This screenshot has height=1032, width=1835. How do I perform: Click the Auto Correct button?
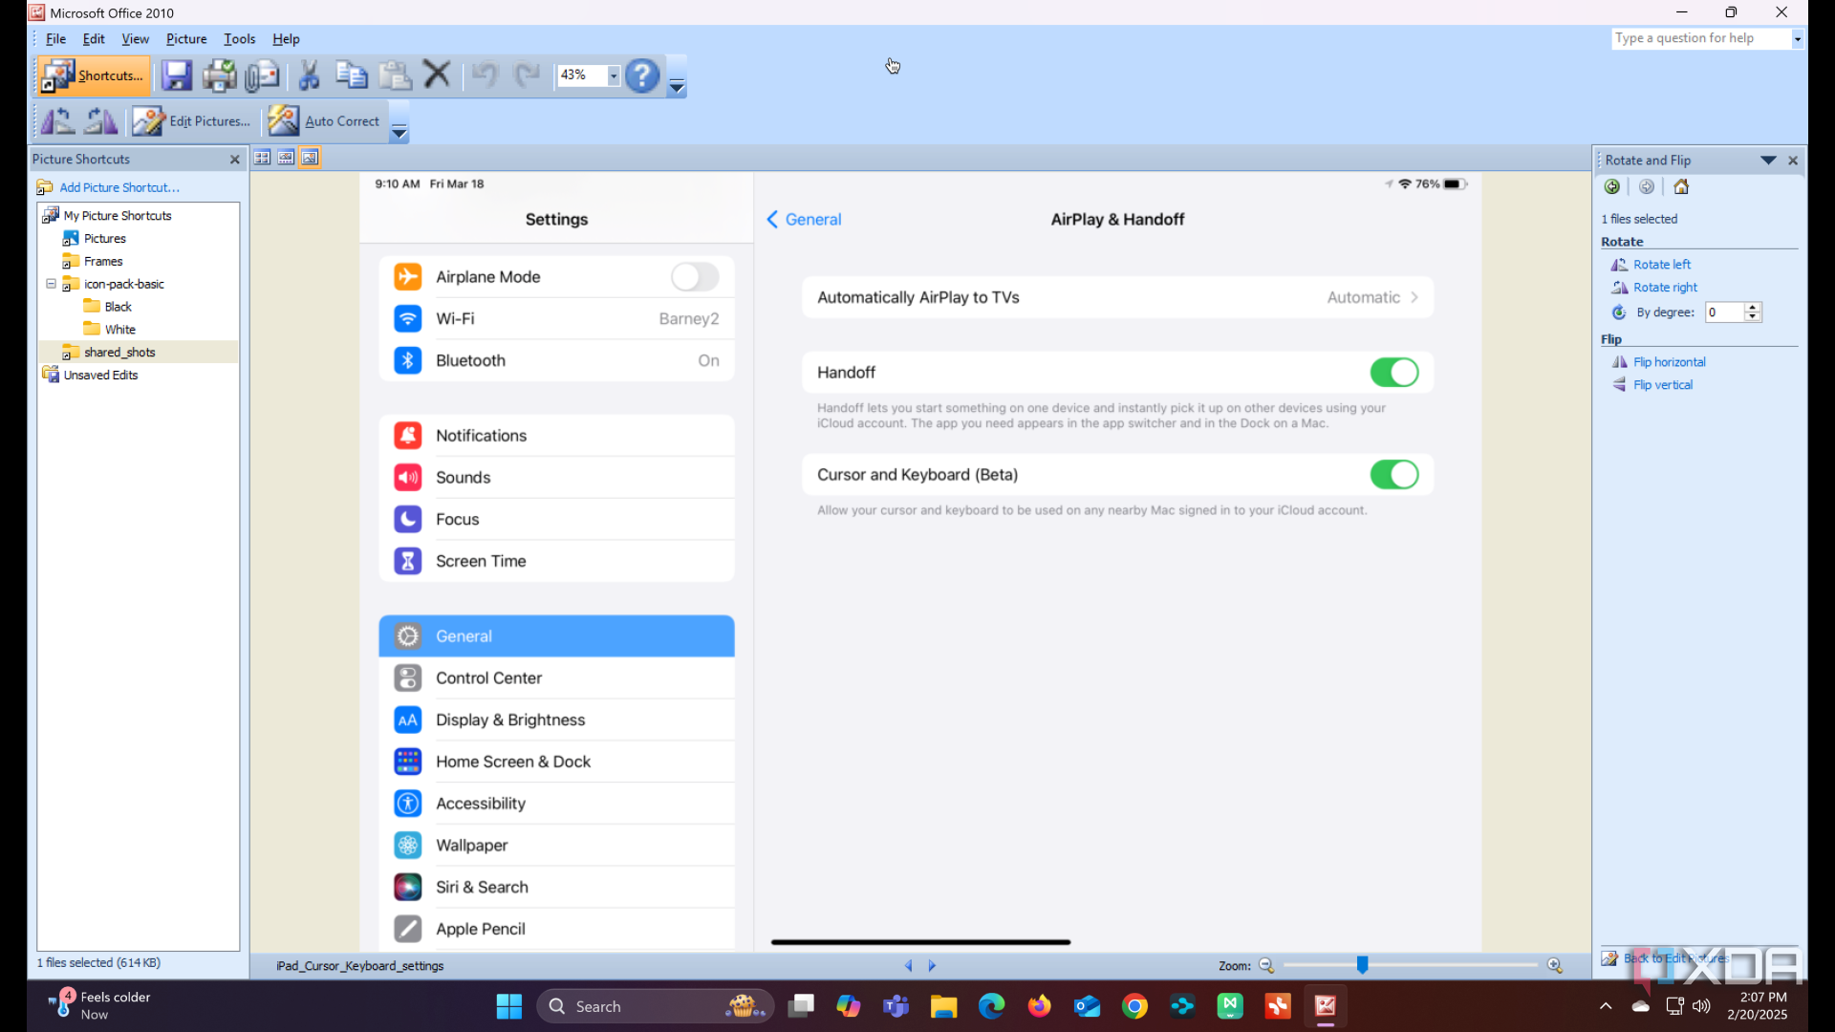point(324,121)
